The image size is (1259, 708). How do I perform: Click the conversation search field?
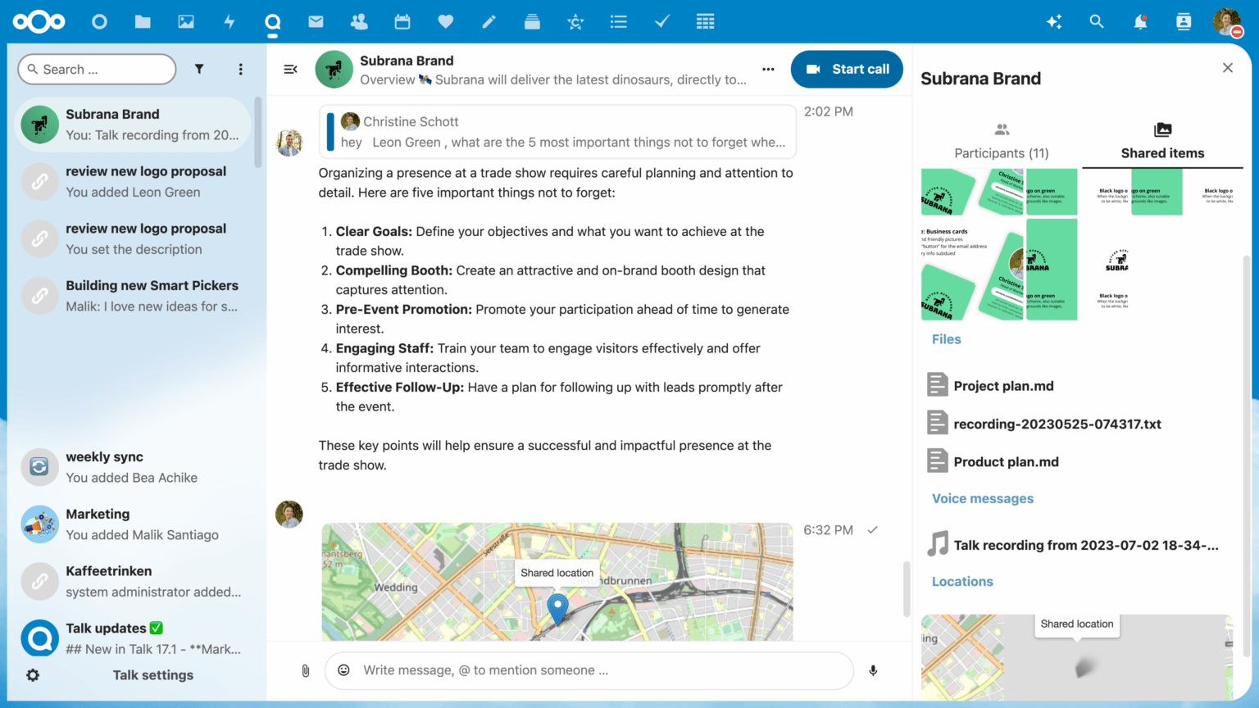97,69
